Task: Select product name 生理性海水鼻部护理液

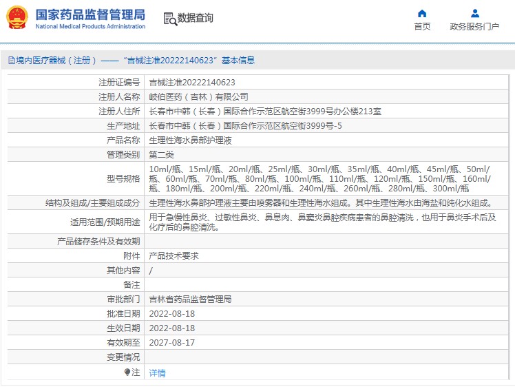Action: [191, 140]
